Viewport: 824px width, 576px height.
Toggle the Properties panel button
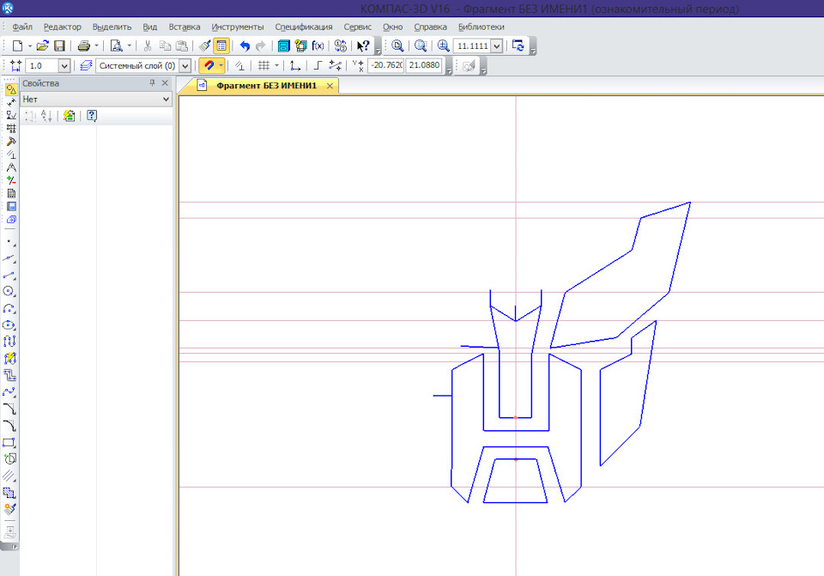[x=221, y=46]
